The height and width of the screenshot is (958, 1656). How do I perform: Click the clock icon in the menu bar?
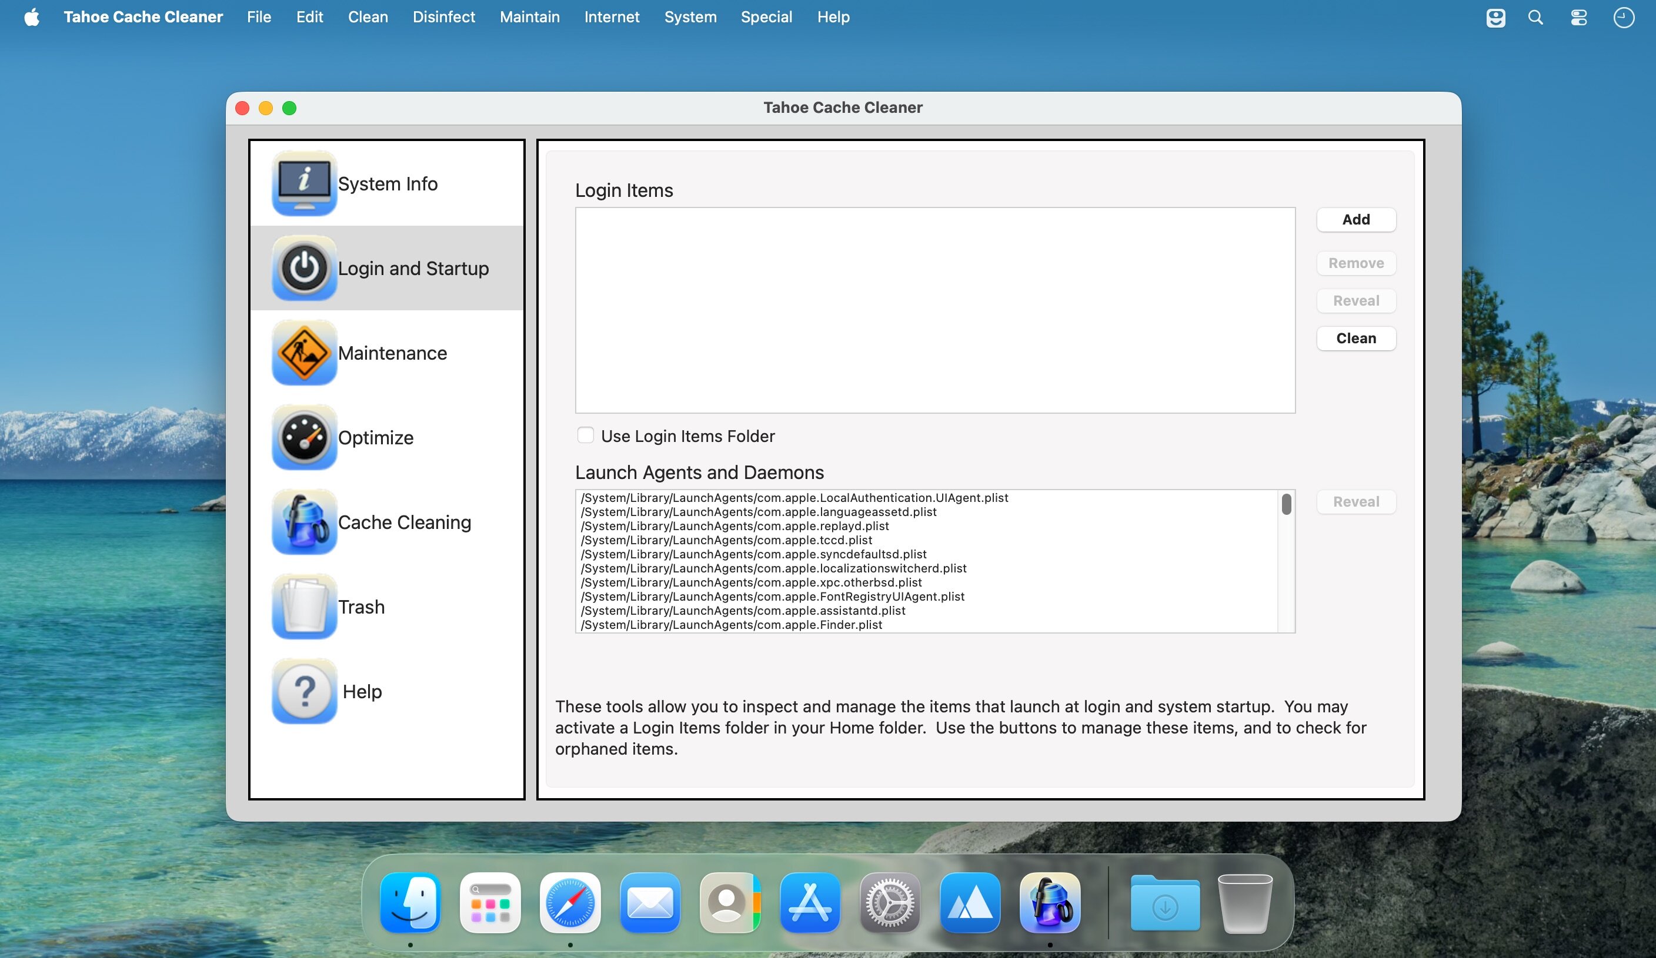click(1624, 17)
